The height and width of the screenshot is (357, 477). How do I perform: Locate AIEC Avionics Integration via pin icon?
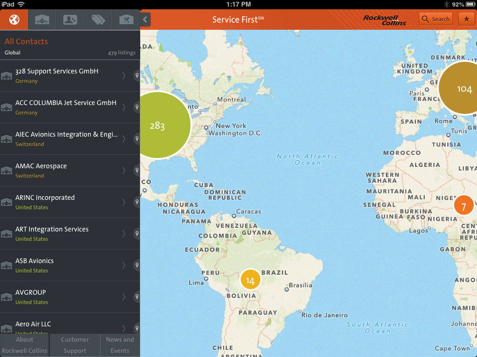click(137, 139)
